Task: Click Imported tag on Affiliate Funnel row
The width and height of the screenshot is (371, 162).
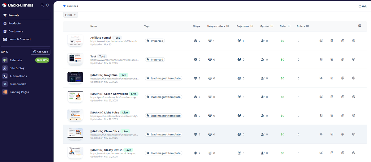Action: click(x=155, y=41)
